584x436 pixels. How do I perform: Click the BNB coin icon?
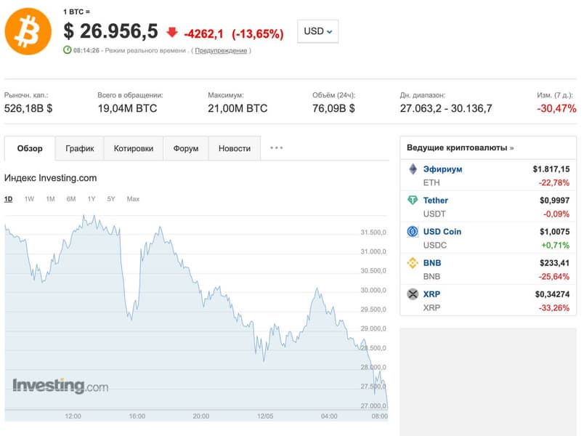pos(413,263)
